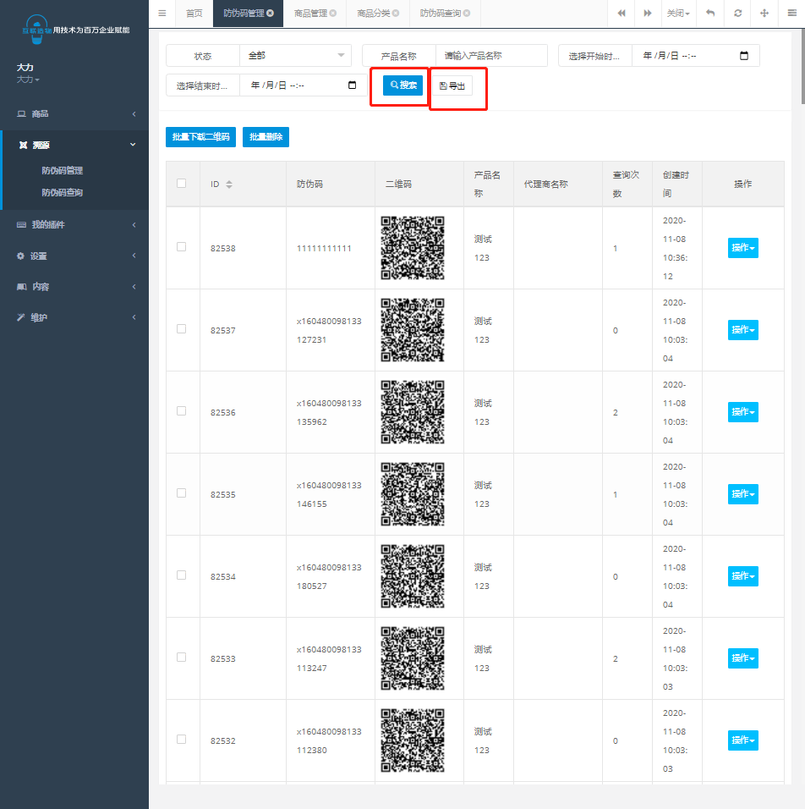
Task: Open the top-right list menu icon
Action: 792,14
